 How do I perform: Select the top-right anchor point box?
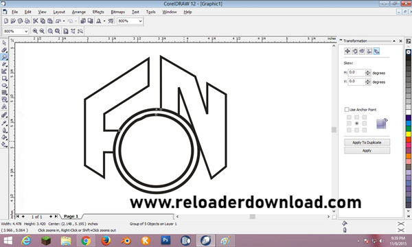(365, 117)
